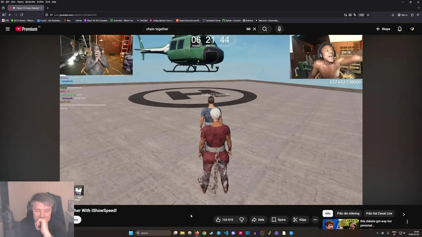Open more actions three-dot menu under video
Screen dimensions: 422x237
(315, 220)
